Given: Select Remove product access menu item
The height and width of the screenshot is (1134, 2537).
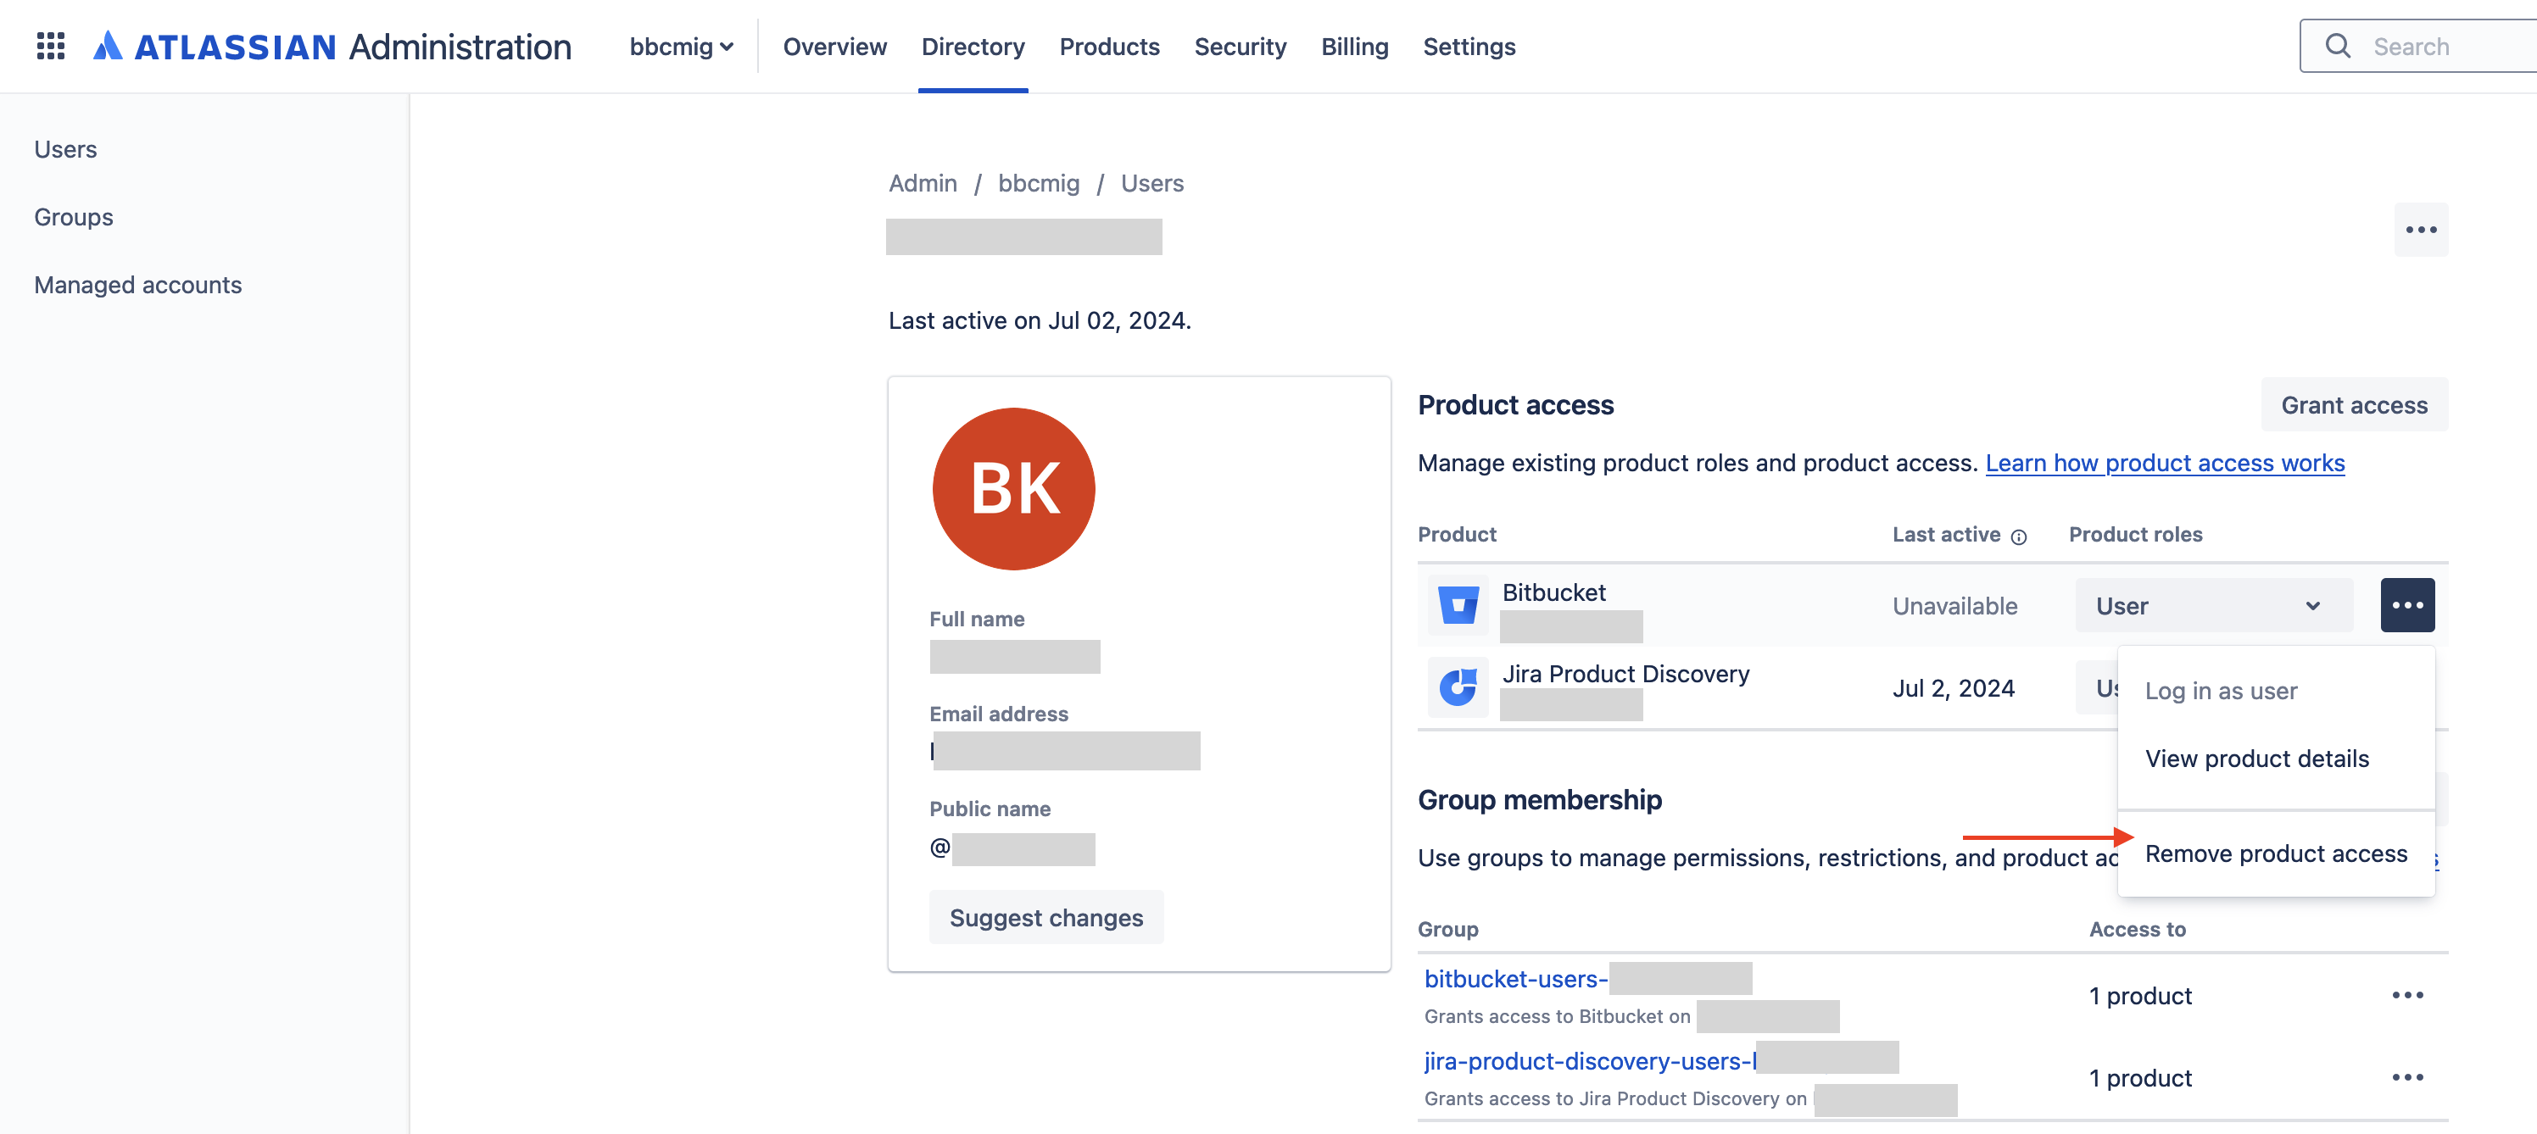Looking at the screenshot, I should (x=2275, y=853).
